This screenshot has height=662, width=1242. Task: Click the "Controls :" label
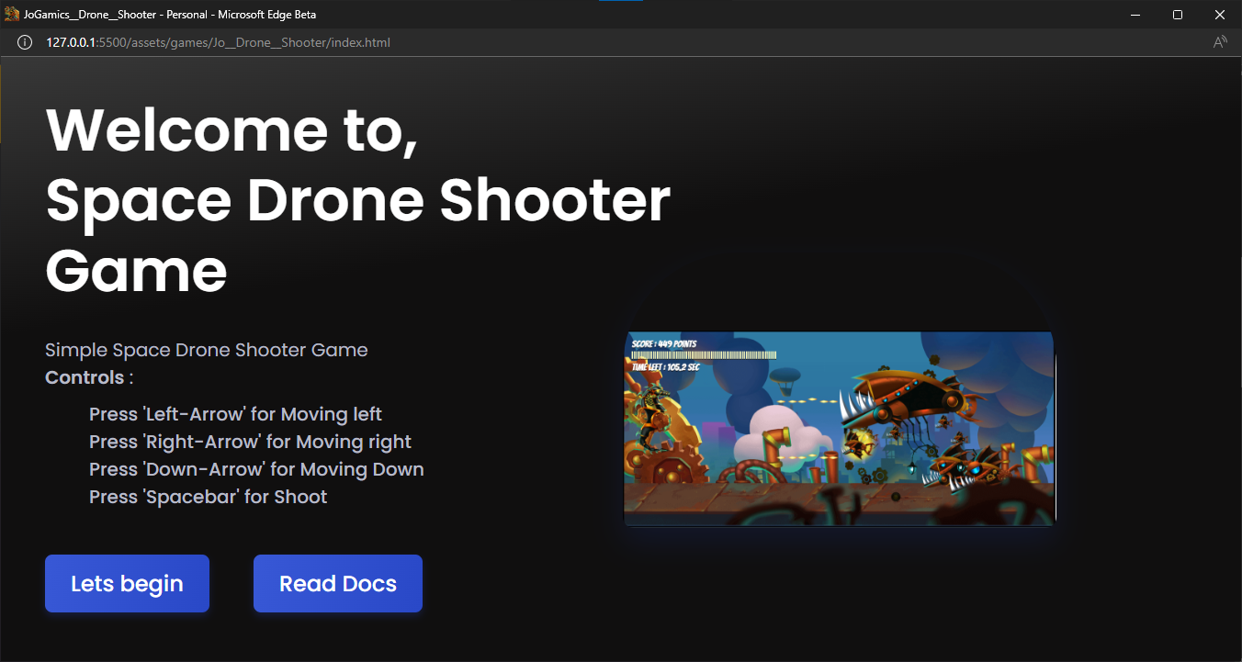pyautogui.click(x=85, y=377)
